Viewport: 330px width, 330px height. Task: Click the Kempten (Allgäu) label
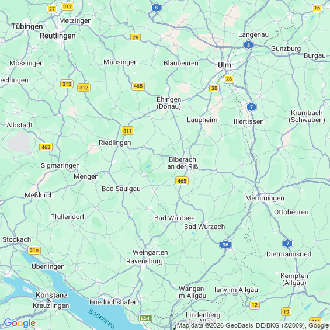[x=294, y=279]
